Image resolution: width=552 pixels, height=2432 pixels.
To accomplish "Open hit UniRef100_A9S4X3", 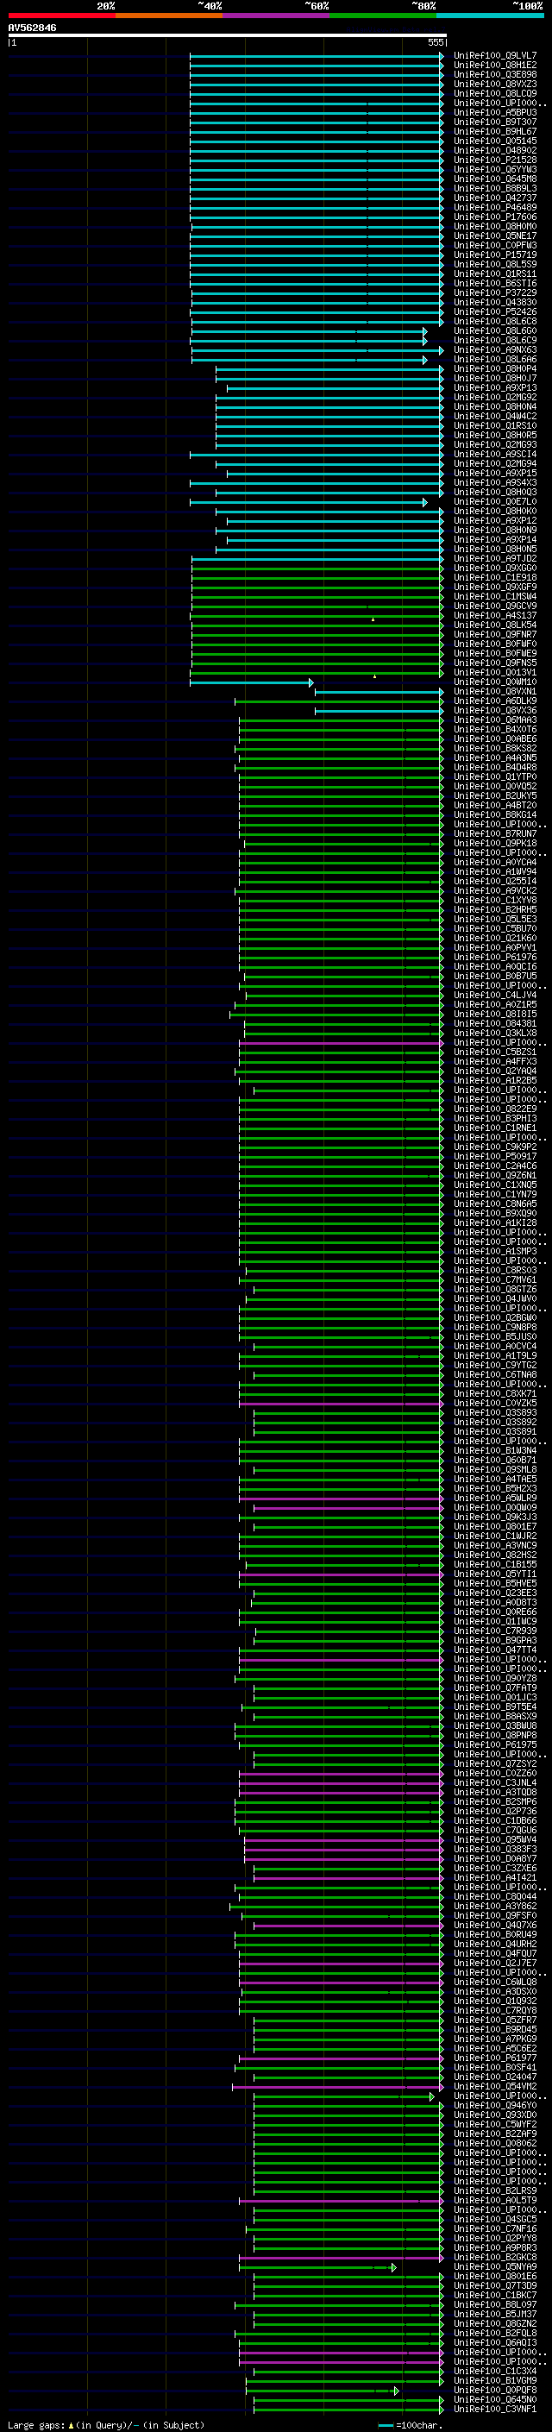I will (495, 482).
